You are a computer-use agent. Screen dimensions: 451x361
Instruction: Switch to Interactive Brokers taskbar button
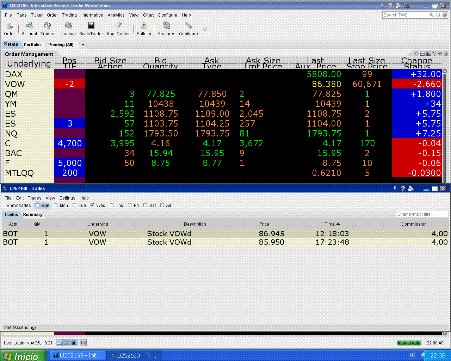(77, 355)
